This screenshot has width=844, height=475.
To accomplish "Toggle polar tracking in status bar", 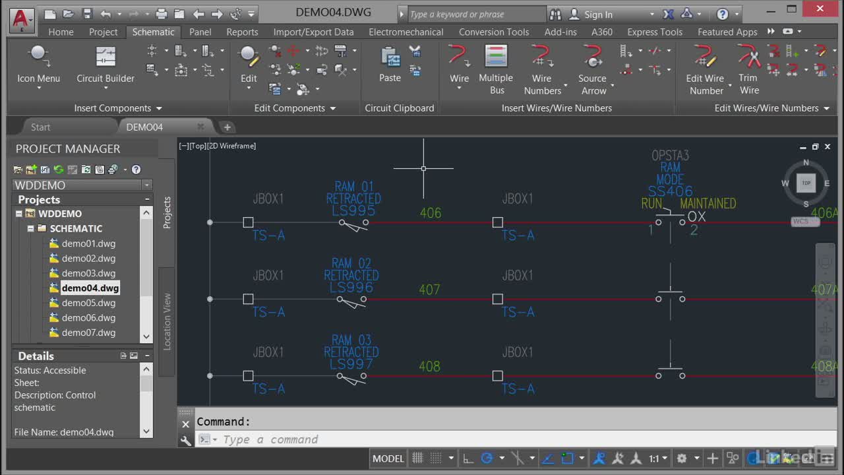I will tap(487, 458).
